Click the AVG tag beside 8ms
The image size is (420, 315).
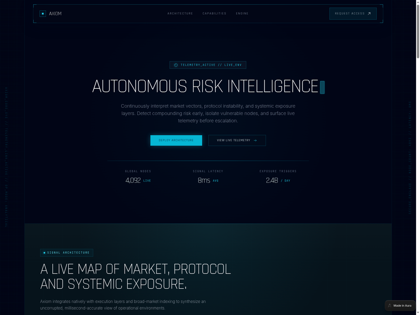click(216, 181)
